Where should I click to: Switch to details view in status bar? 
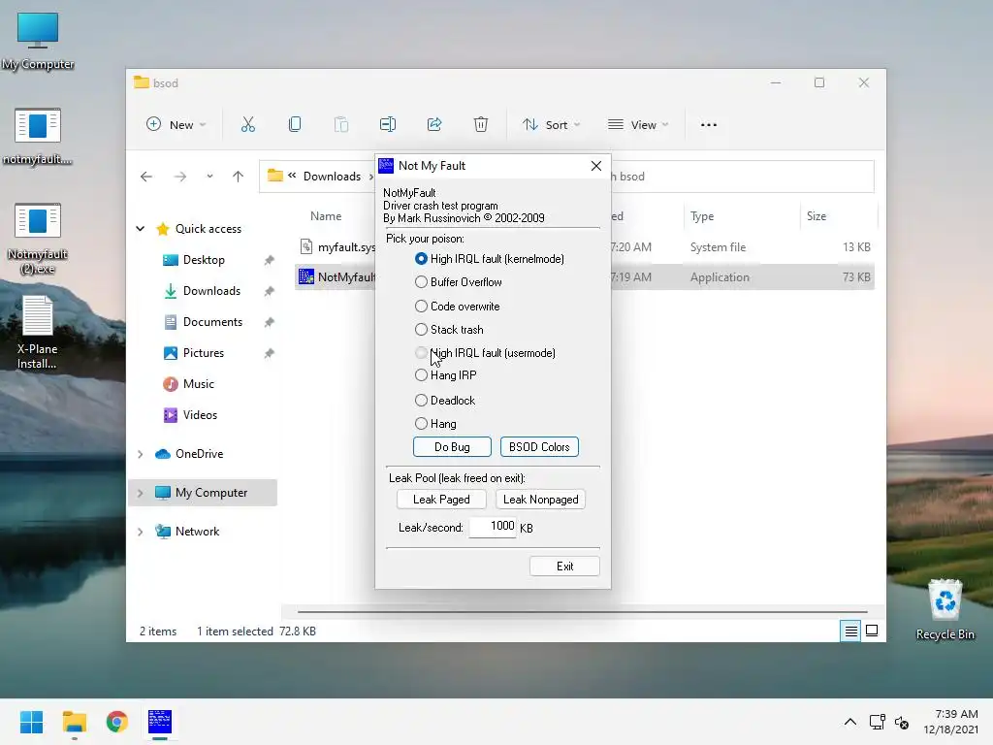tap(850, 631)
